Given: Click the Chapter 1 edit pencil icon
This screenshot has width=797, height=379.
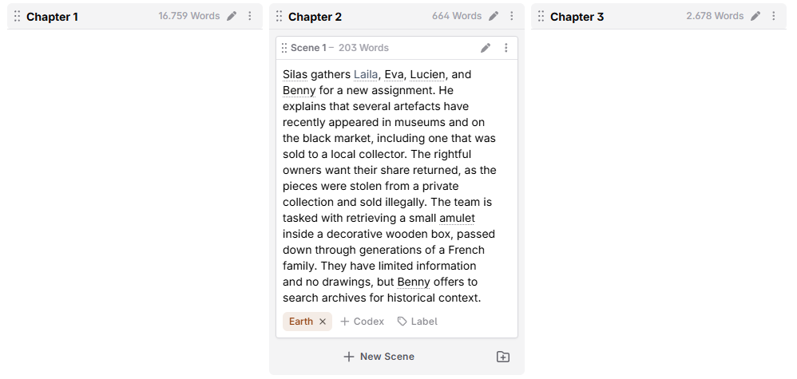Looking at the screenshot, I should click(232, 16).
